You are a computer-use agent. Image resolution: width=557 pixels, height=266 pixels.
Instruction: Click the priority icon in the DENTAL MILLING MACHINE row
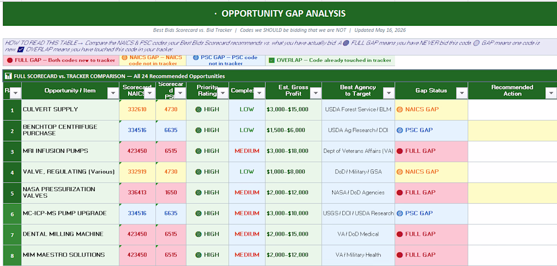[x=198, y=234]
